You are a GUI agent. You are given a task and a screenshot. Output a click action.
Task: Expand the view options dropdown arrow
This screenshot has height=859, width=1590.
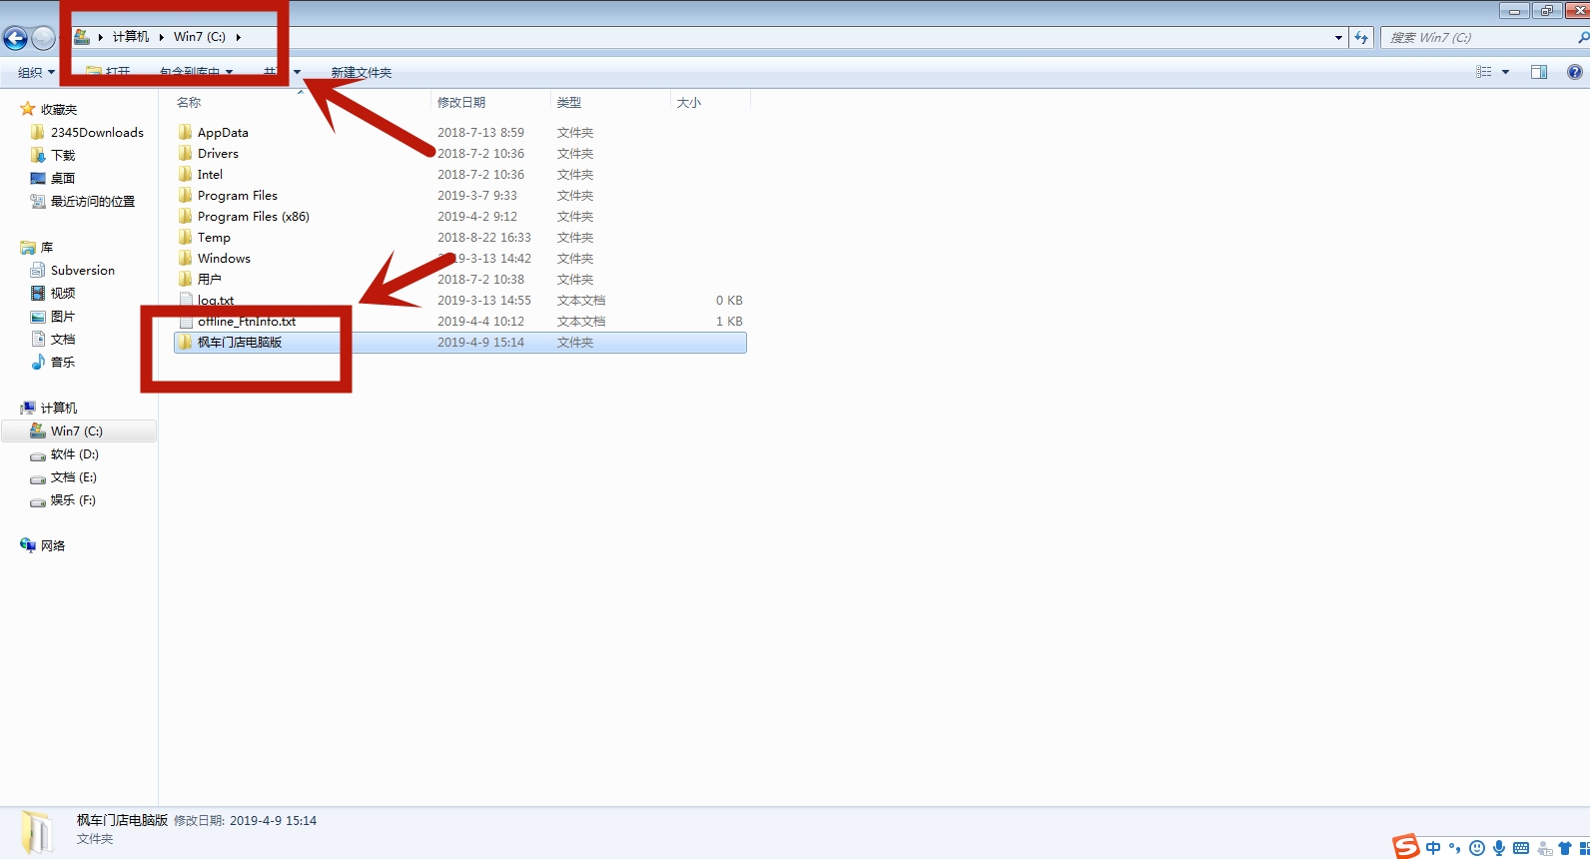(x=1505, y=72)
